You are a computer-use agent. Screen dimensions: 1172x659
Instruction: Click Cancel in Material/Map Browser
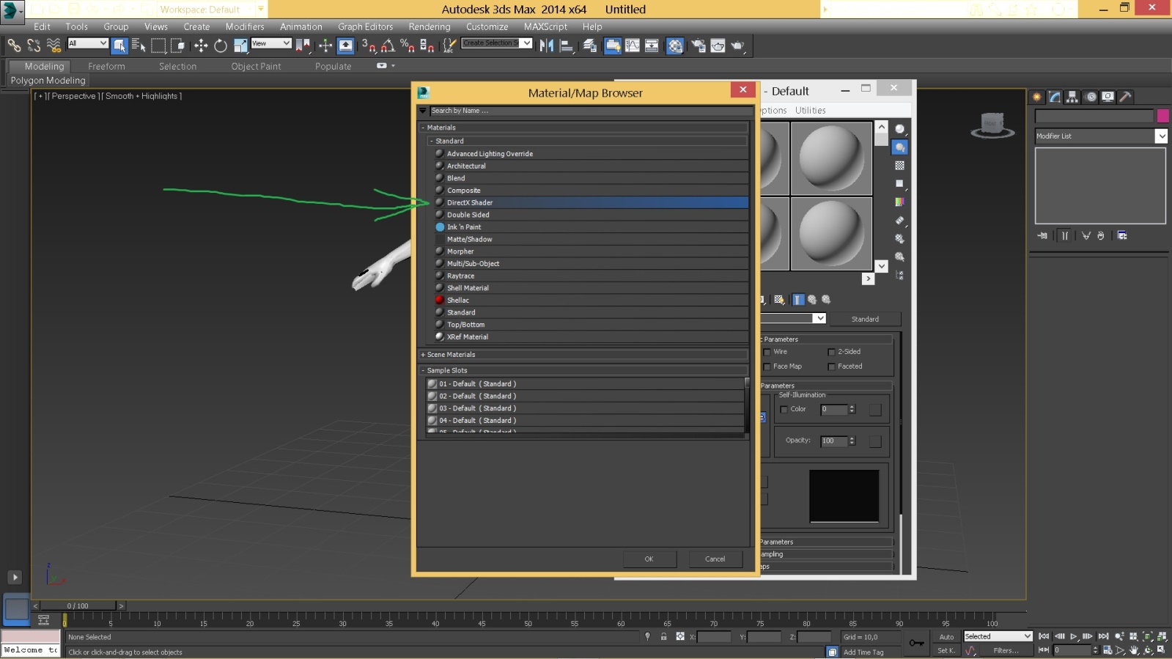coord(715,559)
